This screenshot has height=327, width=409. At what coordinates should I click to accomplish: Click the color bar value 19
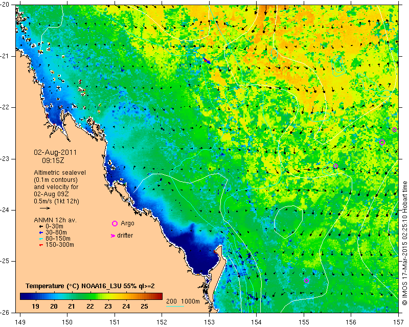coord(35,307)
